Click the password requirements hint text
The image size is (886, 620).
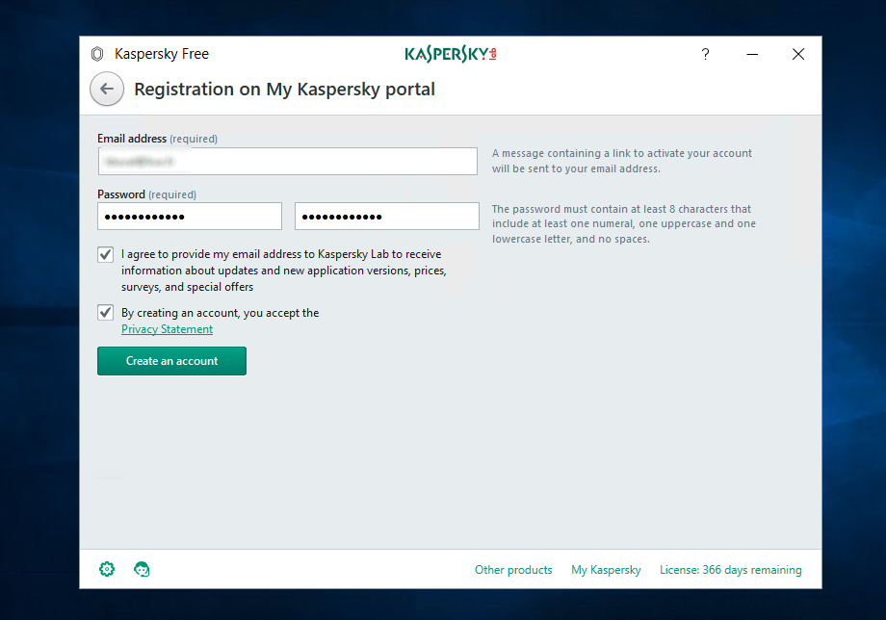(624, 223)
